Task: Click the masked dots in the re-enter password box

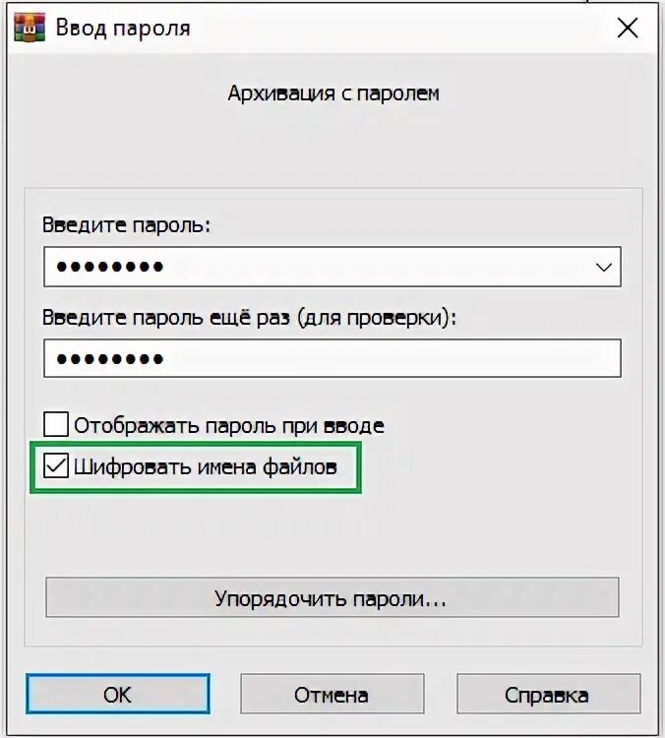Action: [x=110, y=359]
